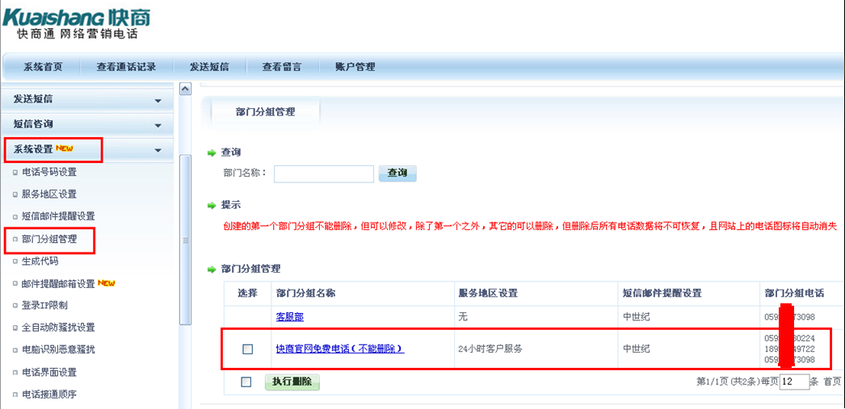Screen dimensions: 845x409
Task: Check the box for 快商官网免费电话 row
Action: (x=247, y=349)
